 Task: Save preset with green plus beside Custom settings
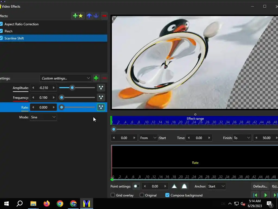tap(96, 78)
